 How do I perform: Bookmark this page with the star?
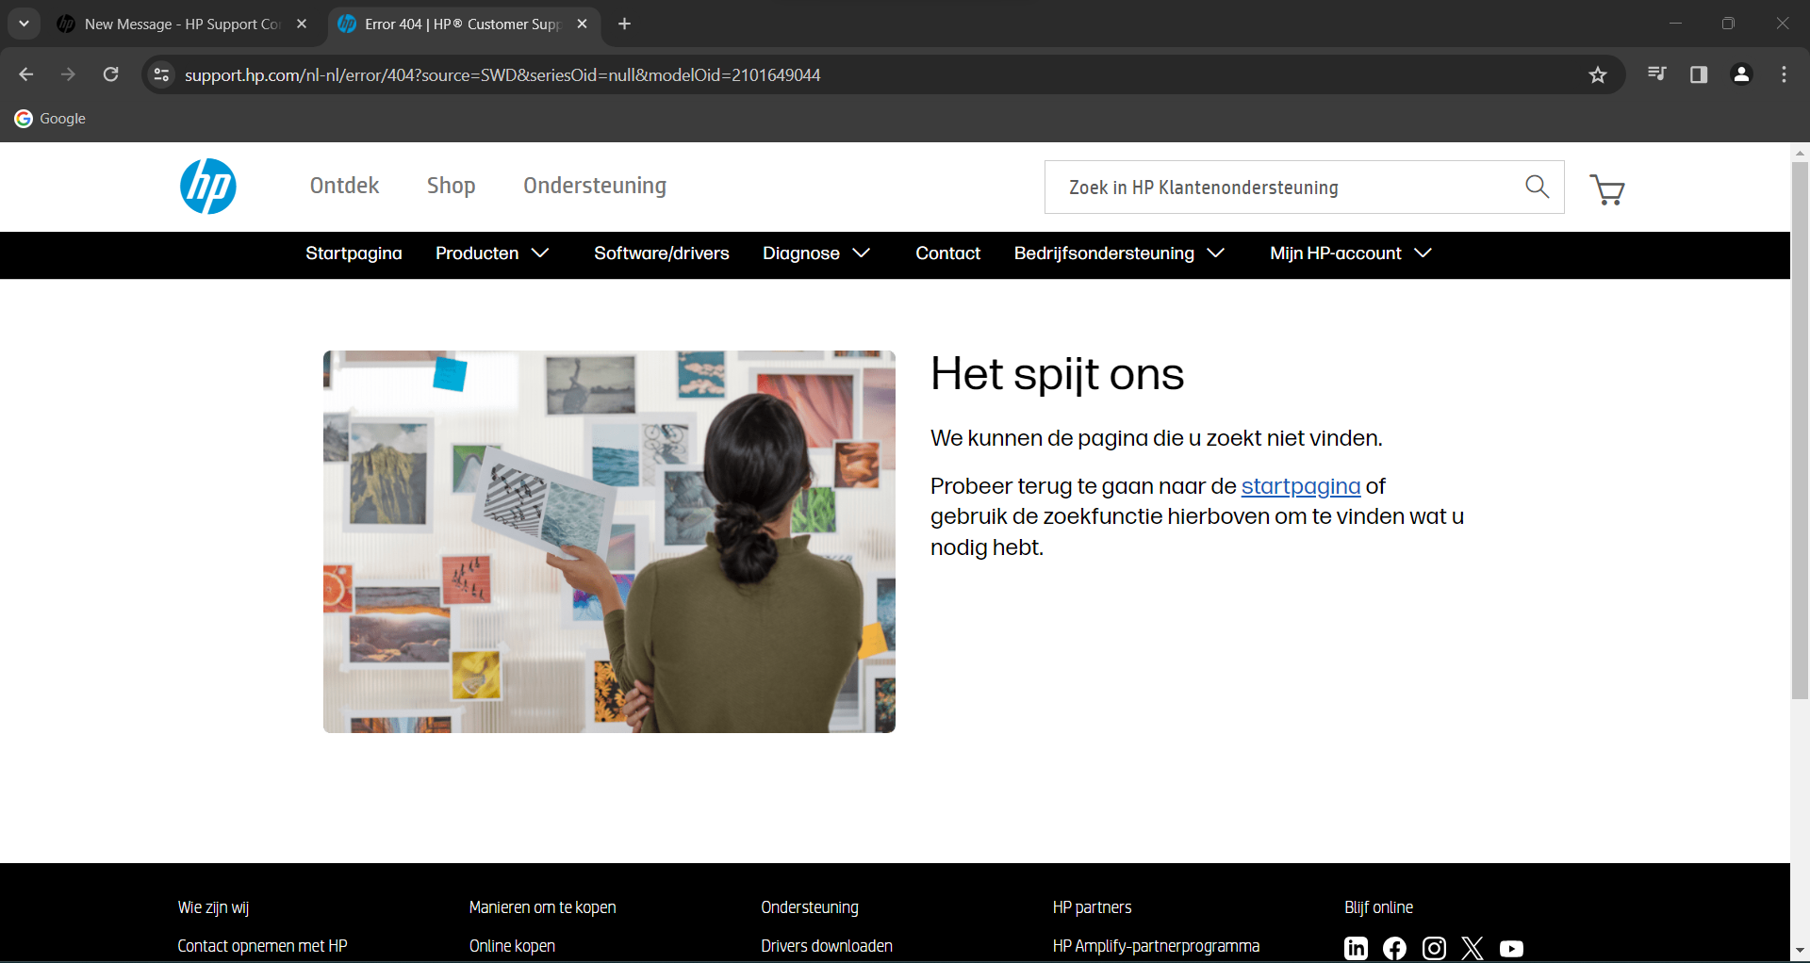tap(1598, 74)
